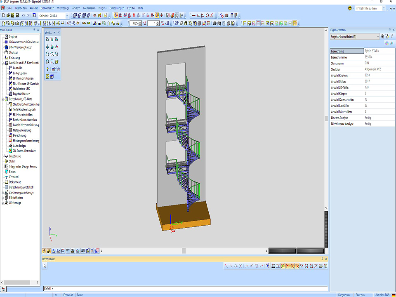Click the filter funnel icon in Eigenschaften
396x297 pixels.
[x=387, y=36]
